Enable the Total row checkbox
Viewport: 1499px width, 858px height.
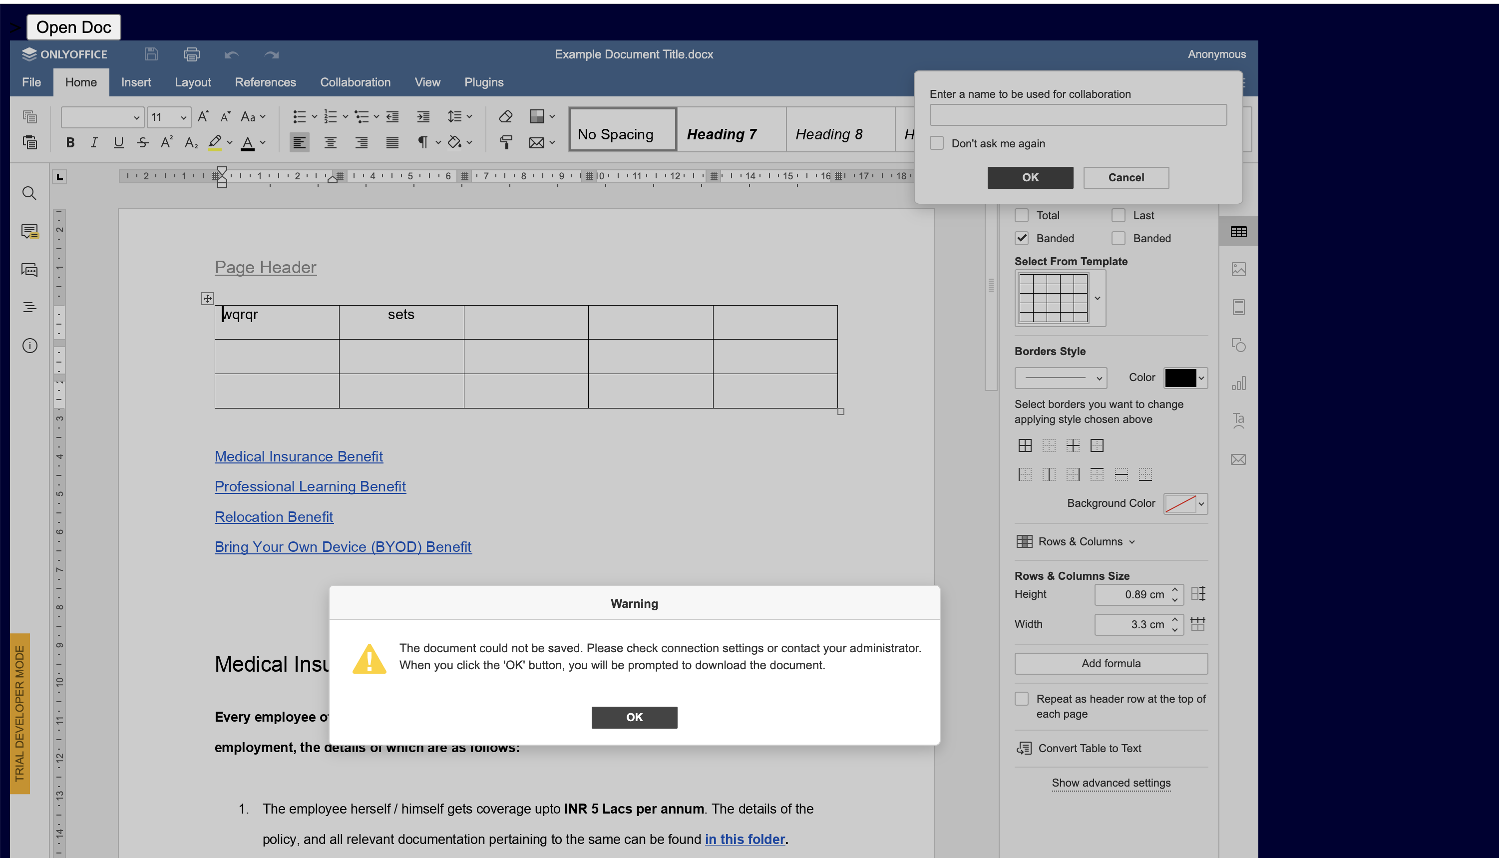point(1021,216)
